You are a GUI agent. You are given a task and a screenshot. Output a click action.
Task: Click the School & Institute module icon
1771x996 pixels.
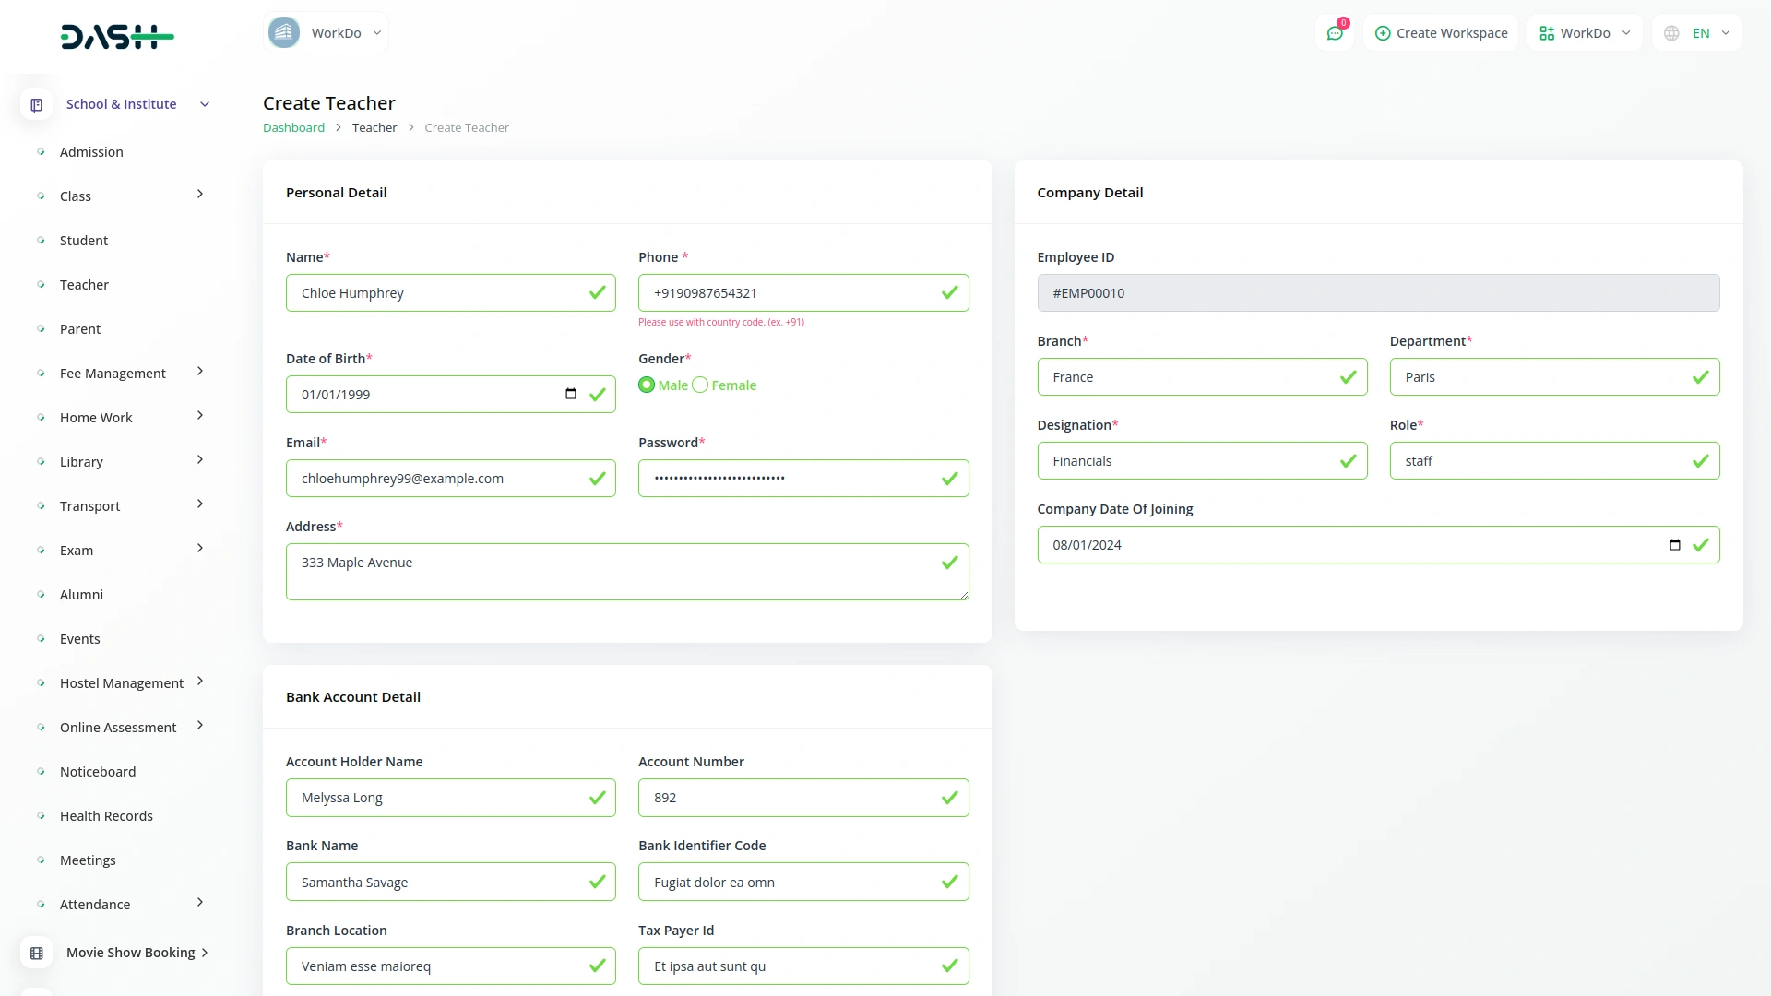tap(36, 105)
